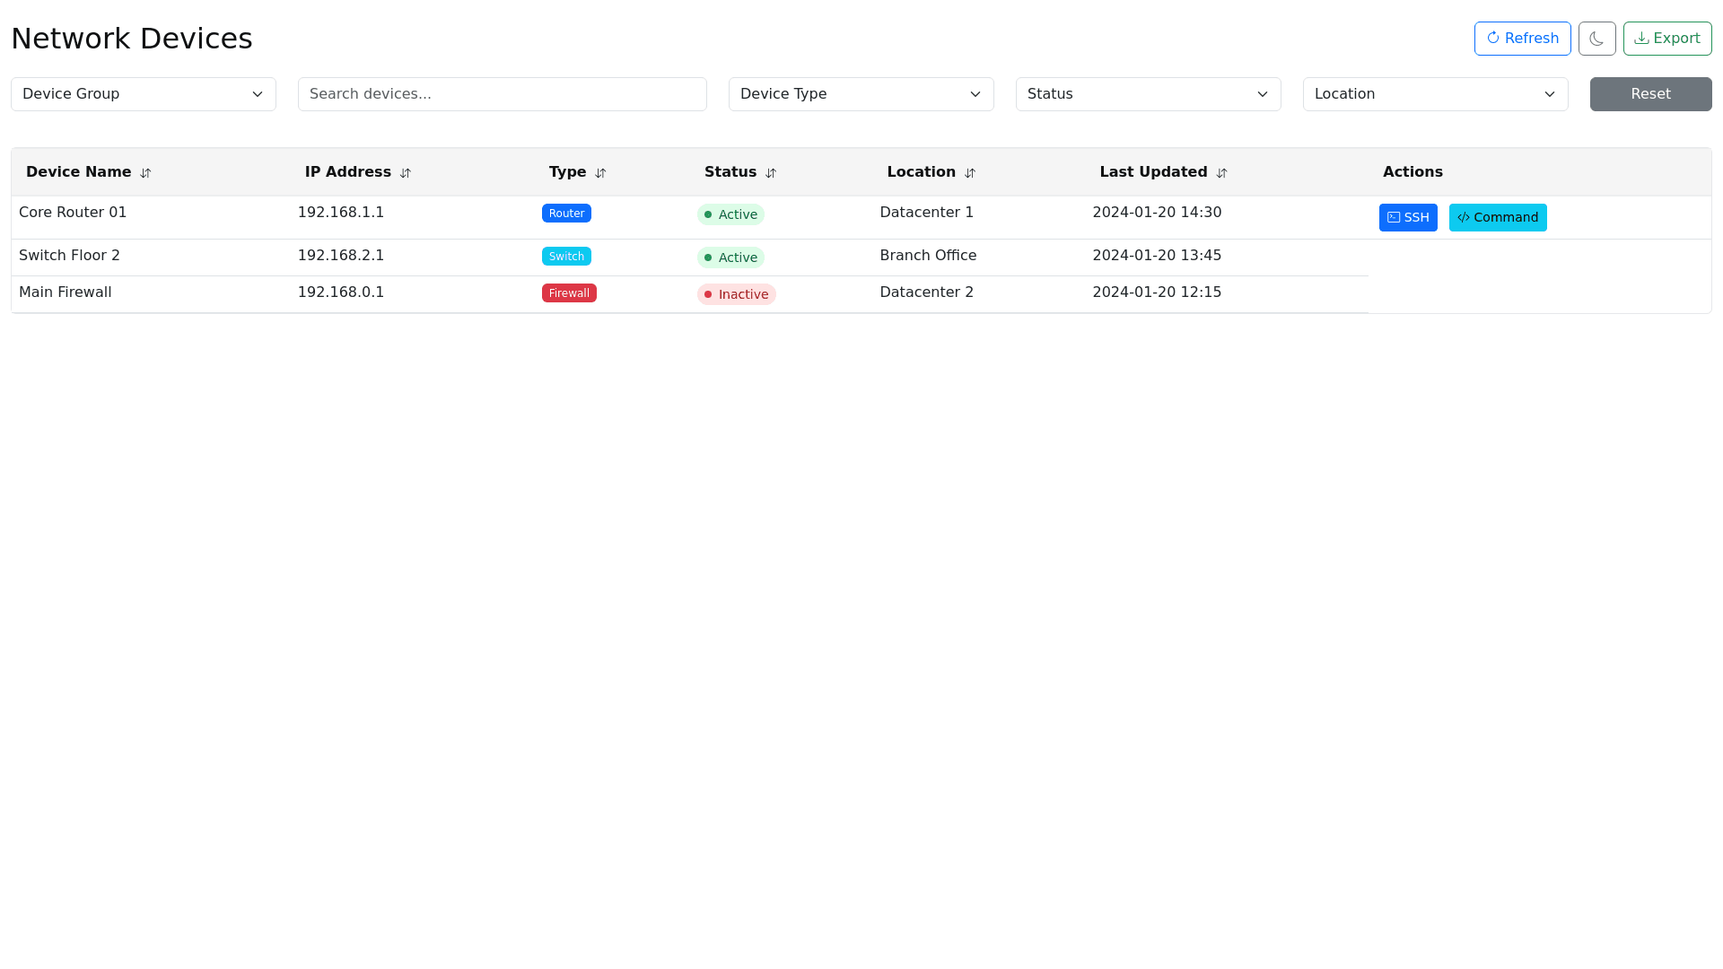Export the device list
This screenshot has width=1723, height=969.
click(1666, 39)
